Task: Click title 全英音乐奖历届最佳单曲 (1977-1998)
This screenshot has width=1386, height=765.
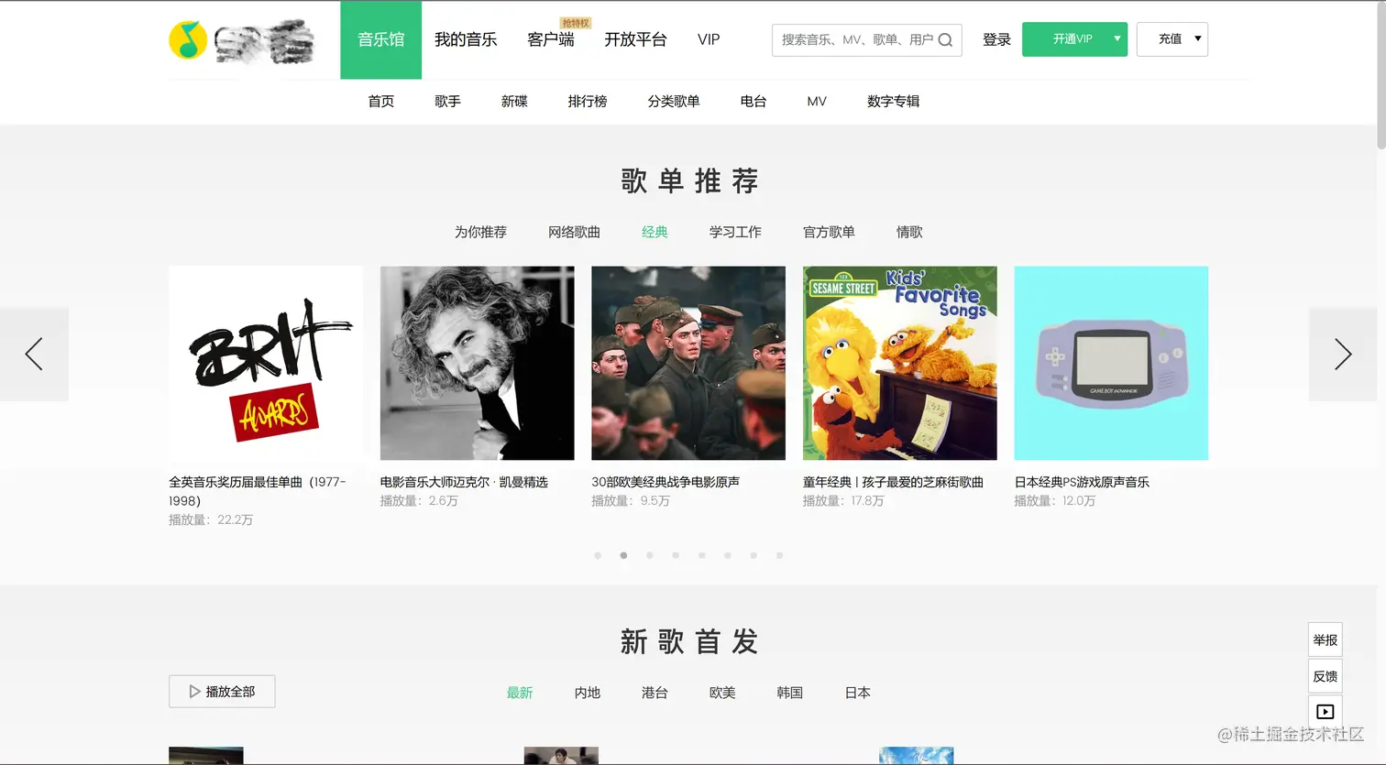Action: [258, 491]
